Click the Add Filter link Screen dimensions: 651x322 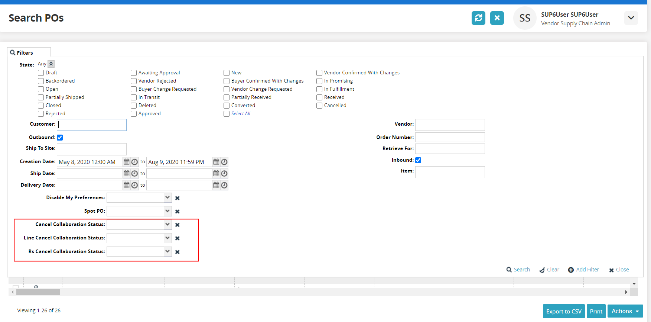coord(587,270)
